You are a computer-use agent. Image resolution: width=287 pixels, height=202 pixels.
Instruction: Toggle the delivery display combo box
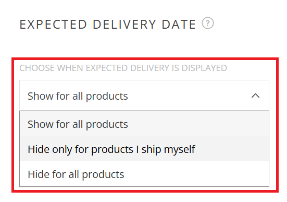[144, 96]
